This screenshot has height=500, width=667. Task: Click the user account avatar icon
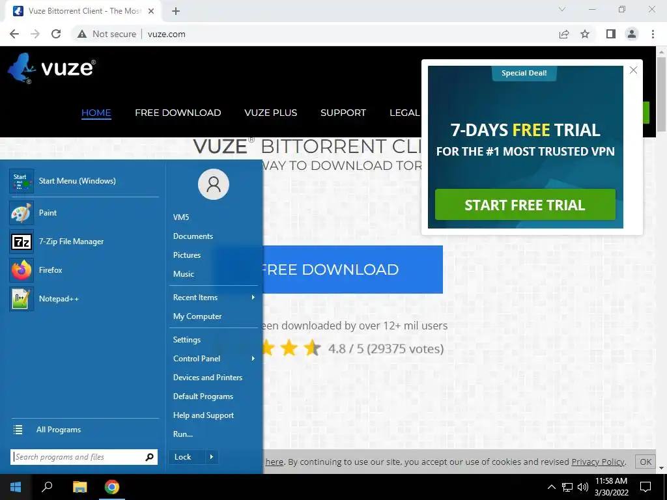pos(214,184)
